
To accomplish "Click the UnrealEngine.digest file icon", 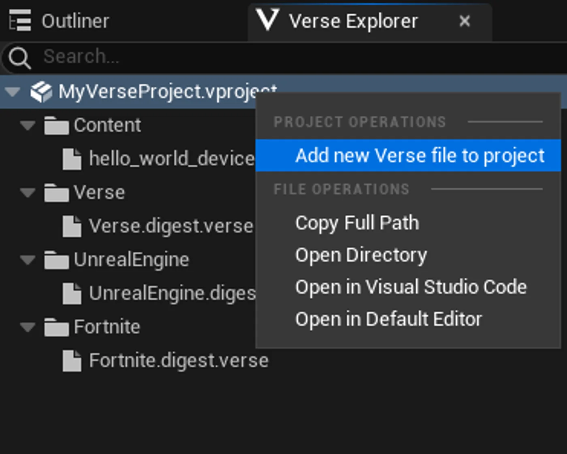I will pos(72,293).
